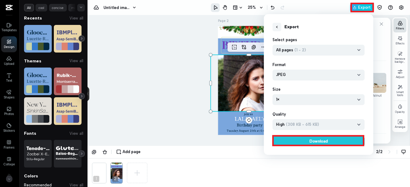Apply the Tenada Zacbel font set
The image size is (410, 187).
point(38,153)
